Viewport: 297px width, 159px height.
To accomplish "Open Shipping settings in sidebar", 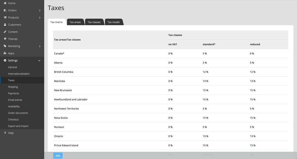I will pyautogui.click(x=13, y=87).
